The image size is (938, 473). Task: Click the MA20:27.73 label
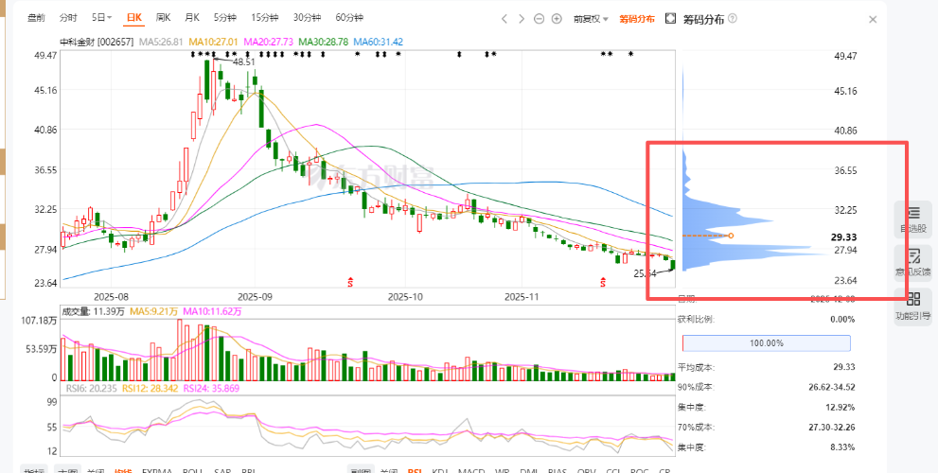click(268, 42)
